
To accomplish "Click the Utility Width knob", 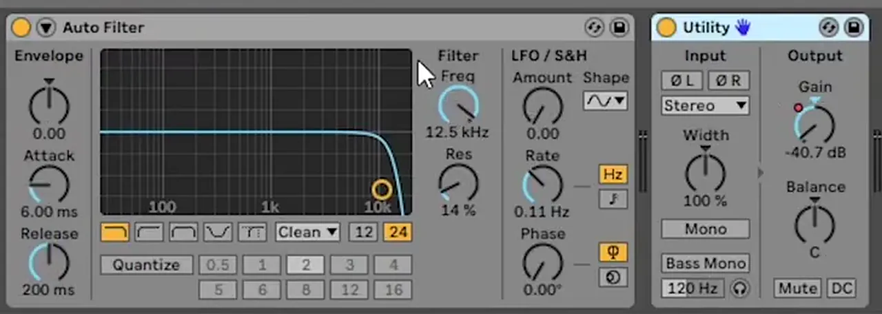I will 706,172.
